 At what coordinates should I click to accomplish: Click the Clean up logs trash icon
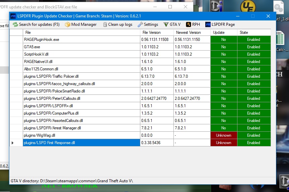pyautogui.click(x=105, y=24)
